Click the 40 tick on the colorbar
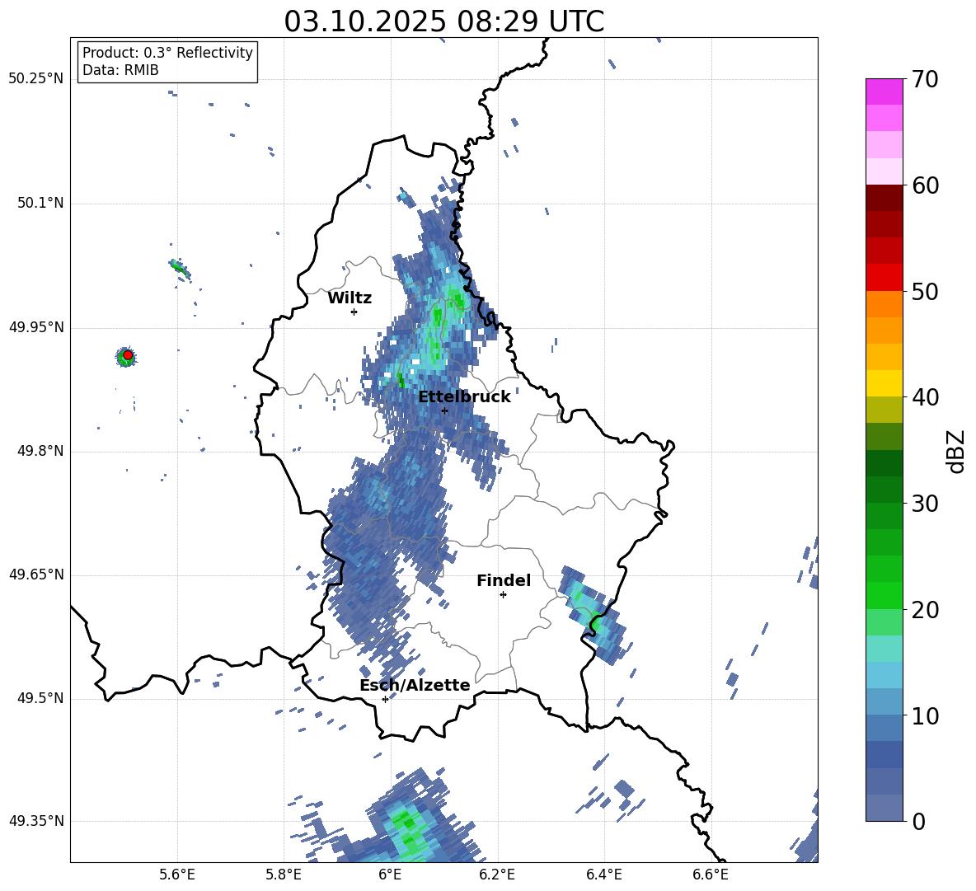This screenshot has width=976, height=891. click(x=924, y=397)
